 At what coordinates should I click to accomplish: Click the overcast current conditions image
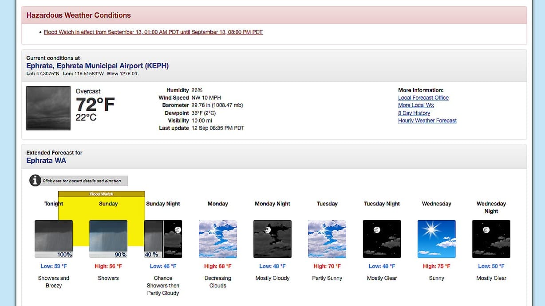click(48, 108)
